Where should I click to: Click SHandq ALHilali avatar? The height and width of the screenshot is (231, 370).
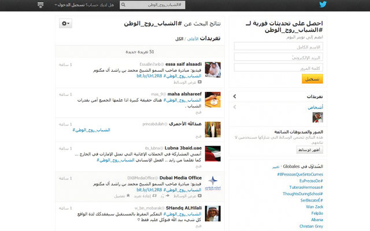click(x=213, y=214)
